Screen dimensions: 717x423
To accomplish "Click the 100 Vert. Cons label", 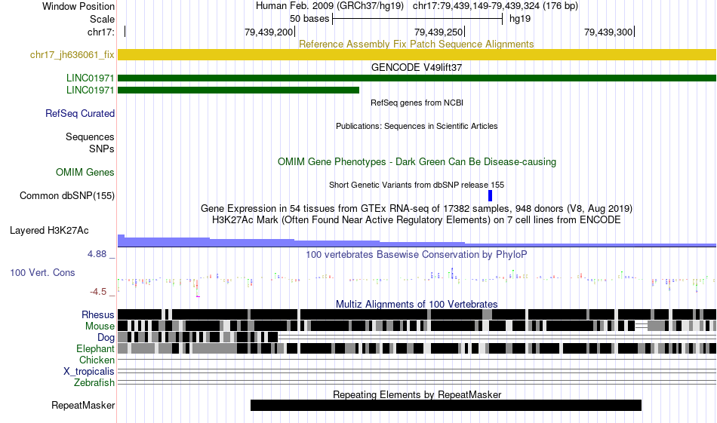I will tap(42, 273).
